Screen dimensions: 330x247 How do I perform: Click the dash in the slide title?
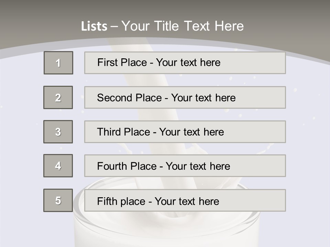coord(114,26)
